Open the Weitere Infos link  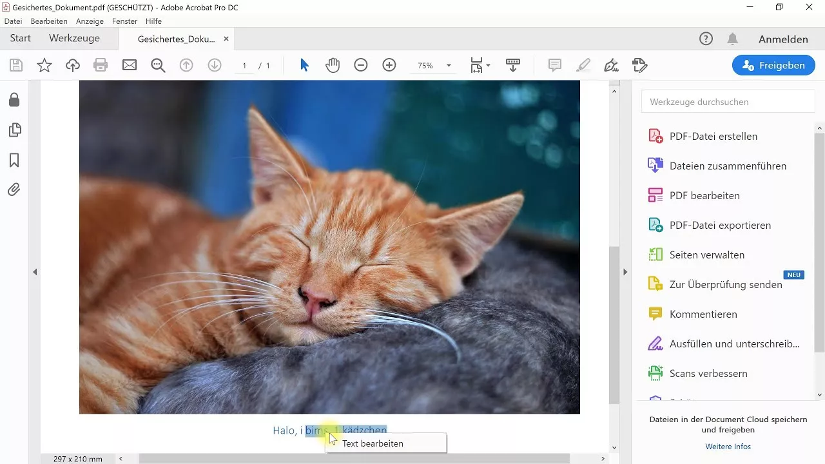click(728, 447)
